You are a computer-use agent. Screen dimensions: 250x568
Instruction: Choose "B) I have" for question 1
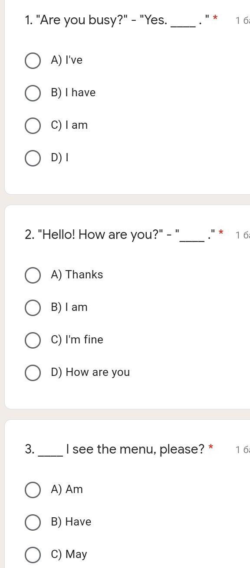click(33, 93)
